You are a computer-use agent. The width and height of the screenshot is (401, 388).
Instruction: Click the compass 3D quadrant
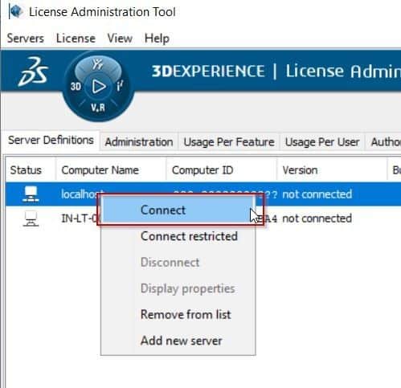coord(76,87)
